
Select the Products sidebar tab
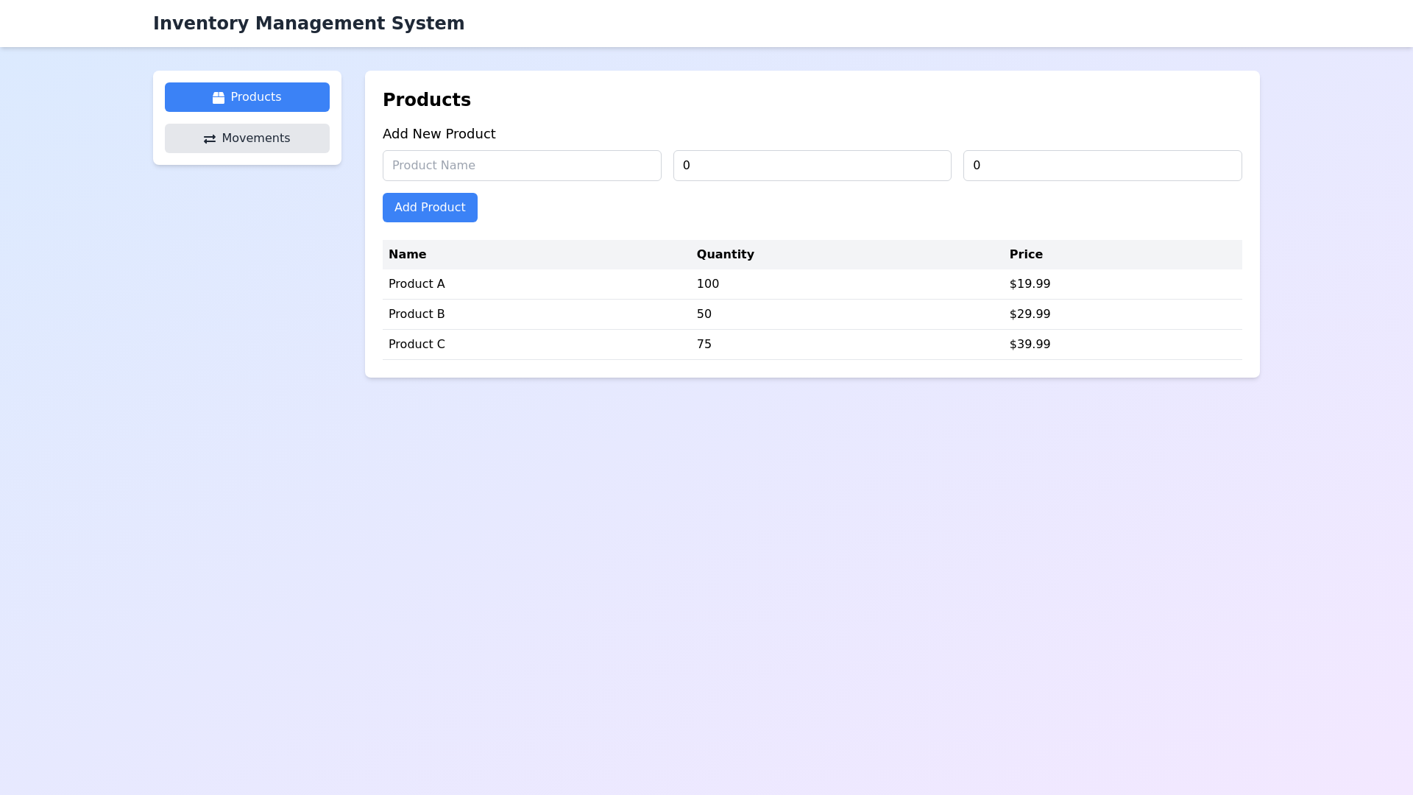tap(247, 97)
